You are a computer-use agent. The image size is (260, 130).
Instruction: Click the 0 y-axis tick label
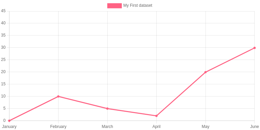[4, 121]
